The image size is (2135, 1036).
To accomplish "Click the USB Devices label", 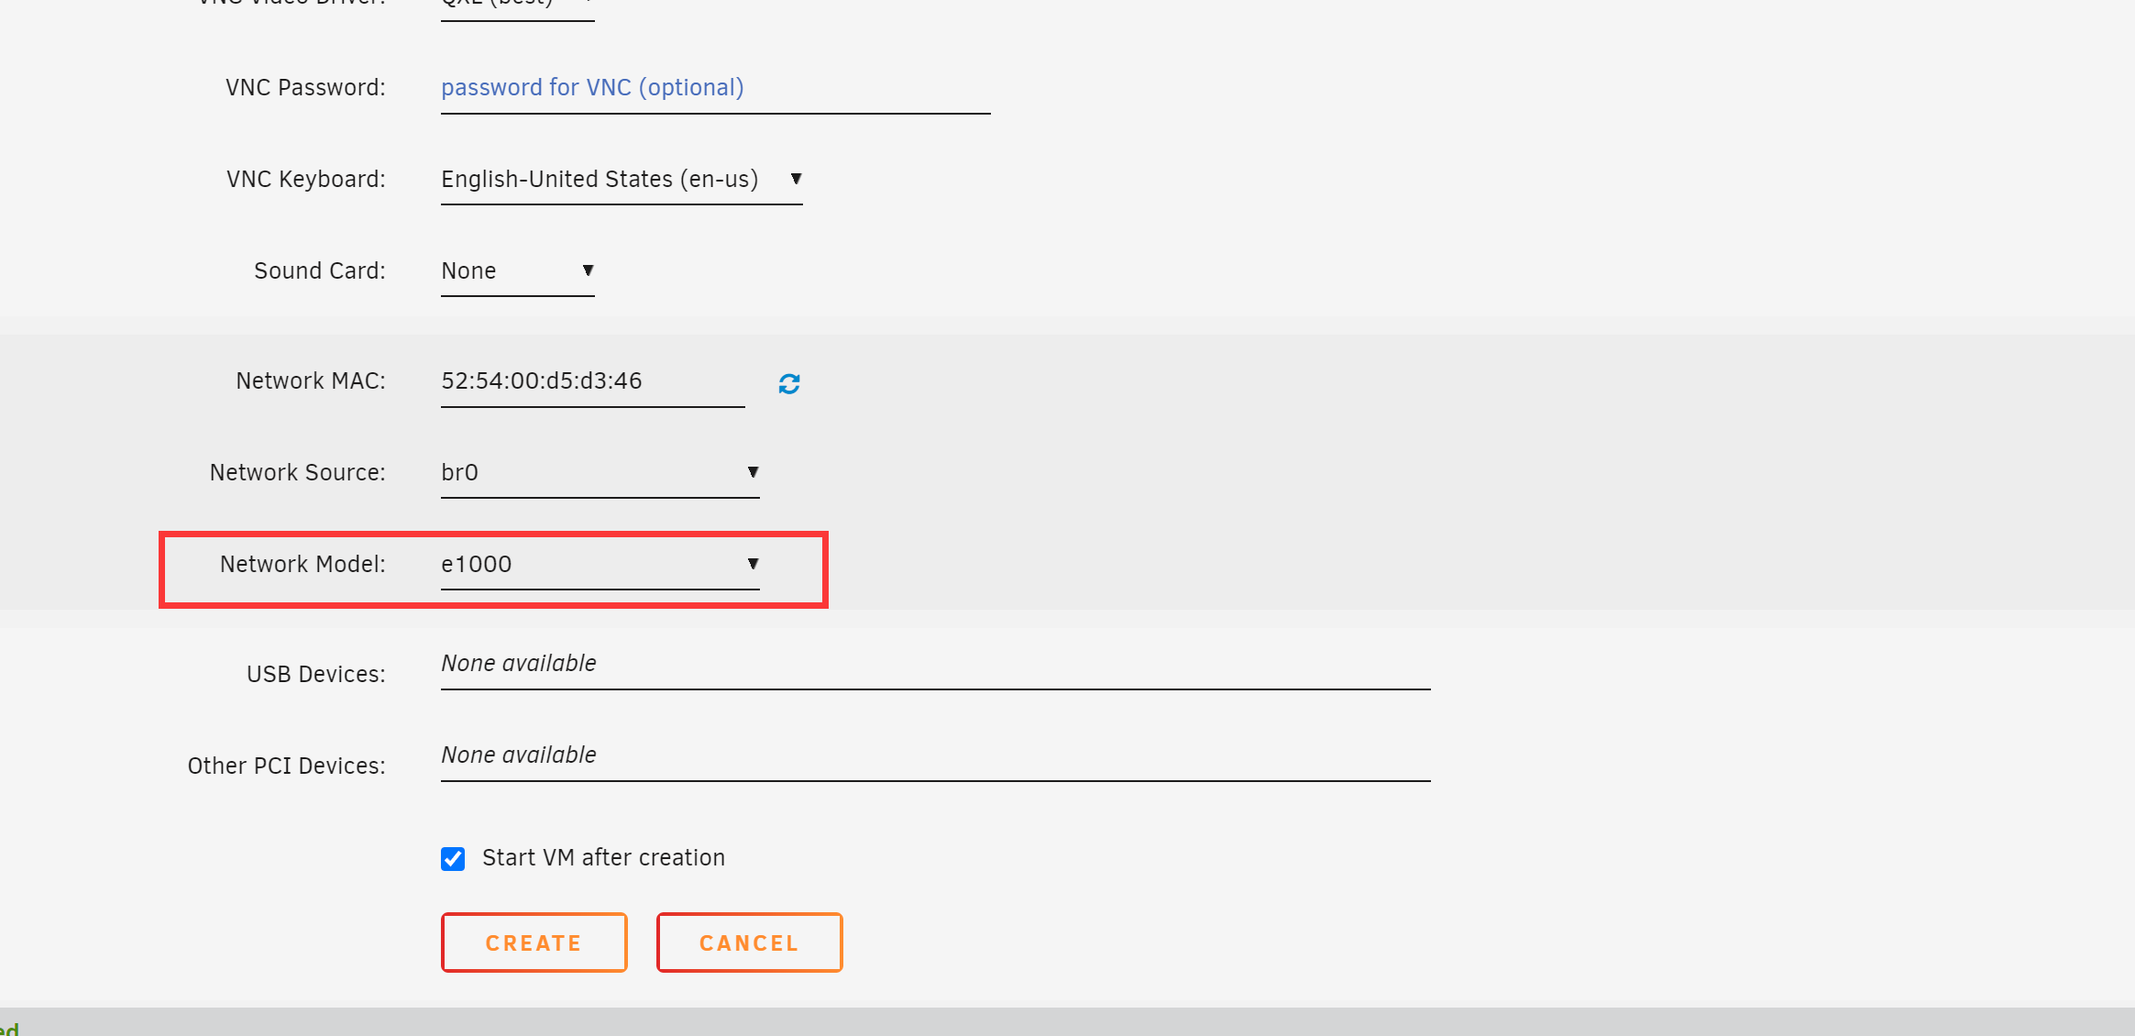I will (x=315, y=675).
